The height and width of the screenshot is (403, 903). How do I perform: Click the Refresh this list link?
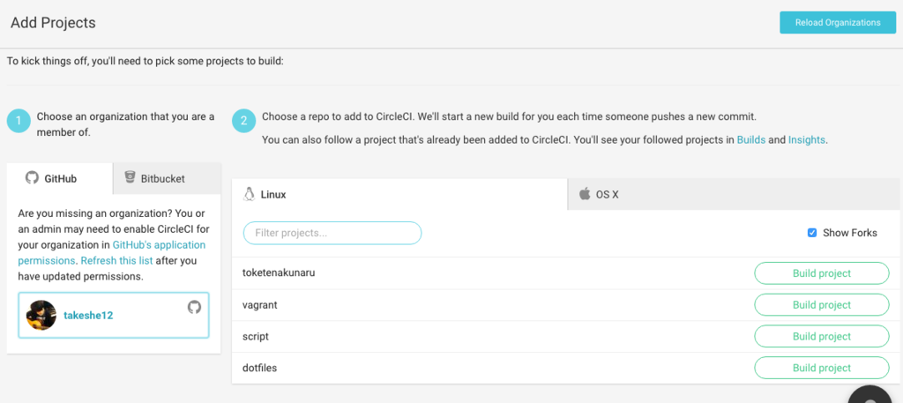coord(116,261)
